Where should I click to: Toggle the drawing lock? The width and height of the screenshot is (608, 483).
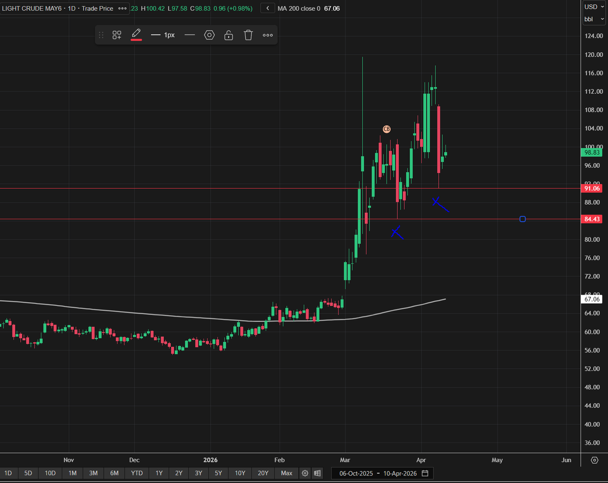(229, 35)
